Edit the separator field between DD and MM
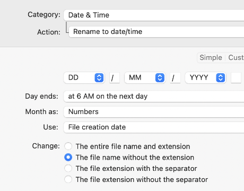This screenshot has width=244, height=191. (115, 78)
